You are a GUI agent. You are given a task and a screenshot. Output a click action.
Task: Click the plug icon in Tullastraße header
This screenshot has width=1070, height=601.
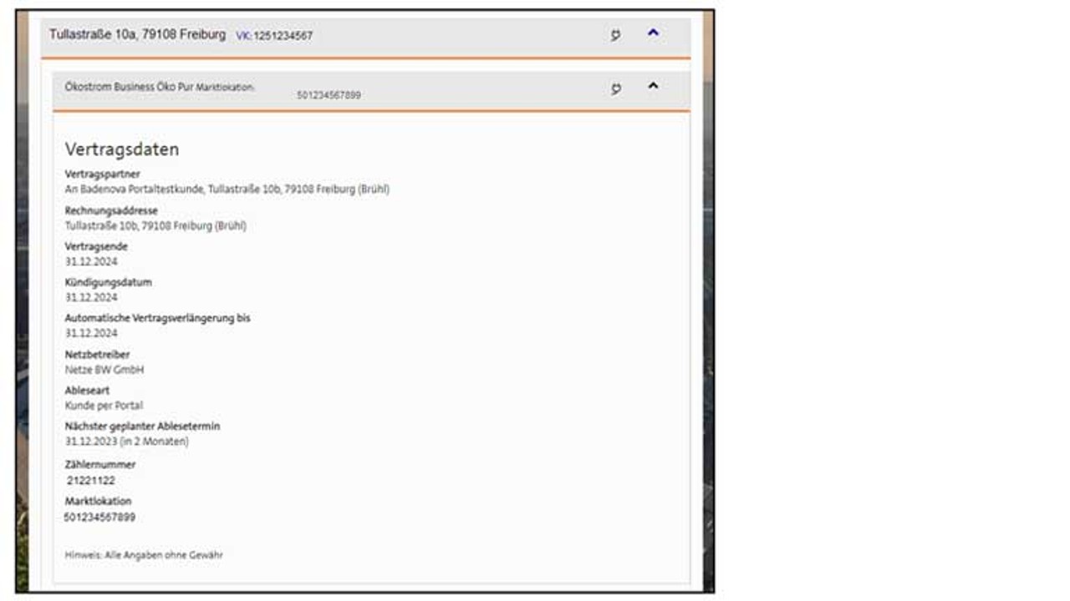[x=615, y=35]
